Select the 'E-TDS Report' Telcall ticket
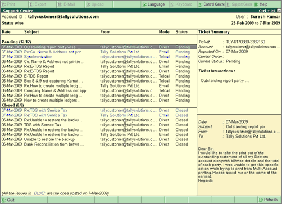Viewport: 282px width, 204px height. (99, 76)
